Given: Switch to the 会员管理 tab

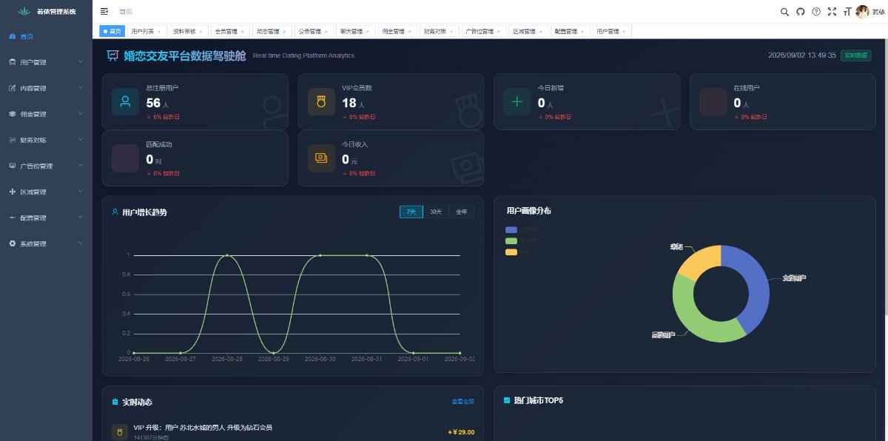Looking at the screenshot, I should [229, 31].
